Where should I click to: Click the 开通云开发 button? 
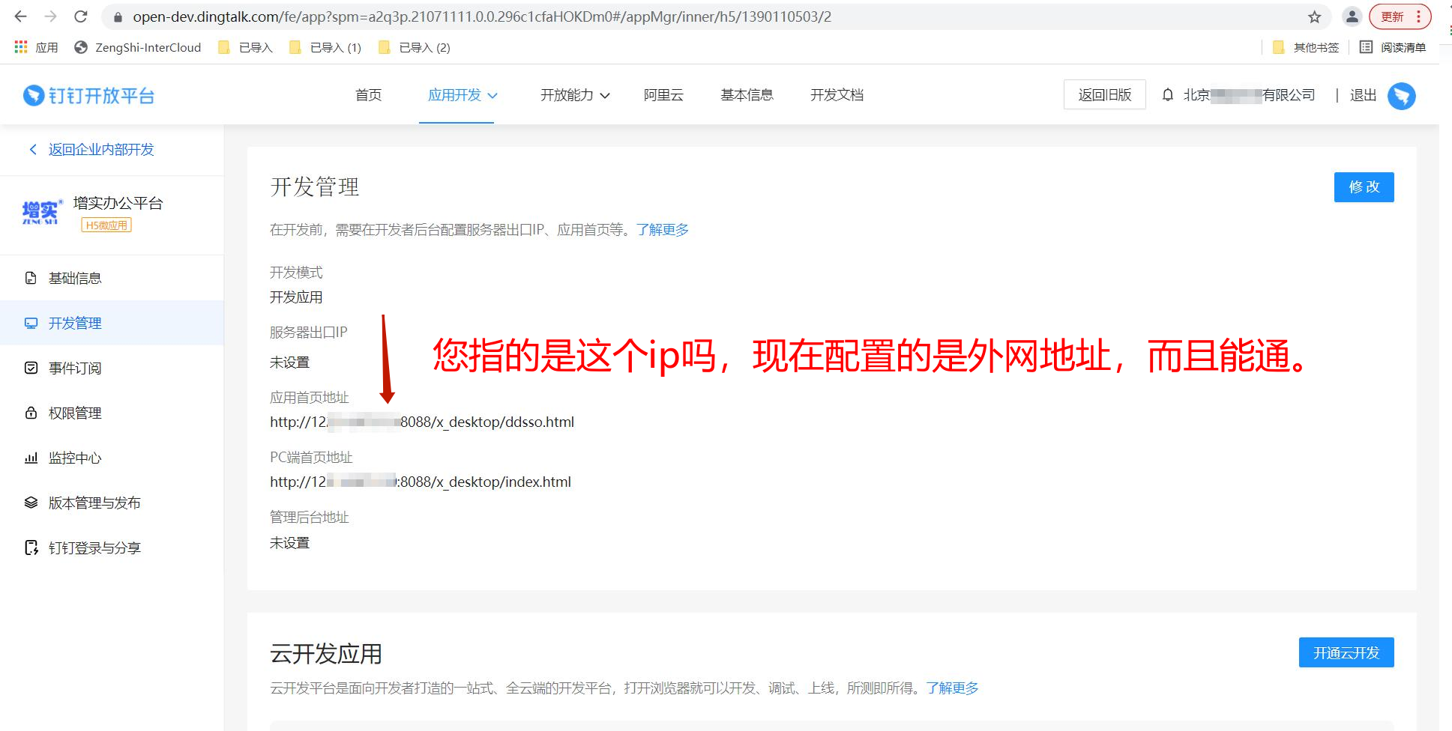[x=1346, y=652]
